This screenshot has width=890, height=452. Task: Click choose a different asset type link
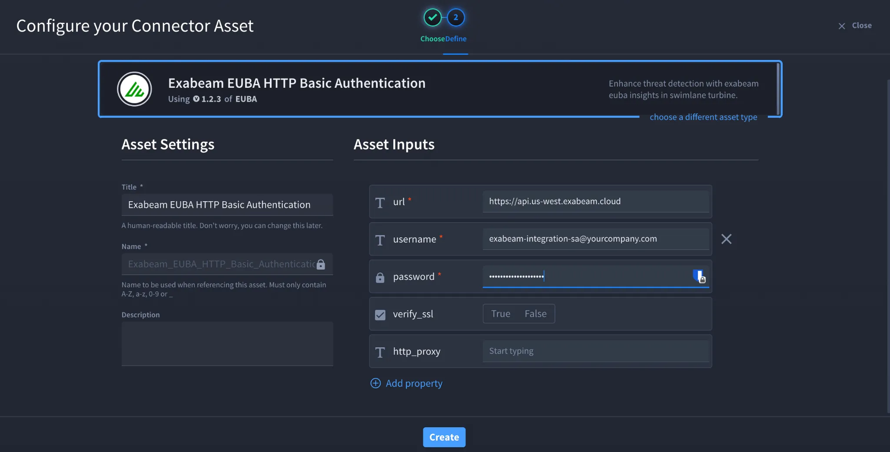pos(703,117)
